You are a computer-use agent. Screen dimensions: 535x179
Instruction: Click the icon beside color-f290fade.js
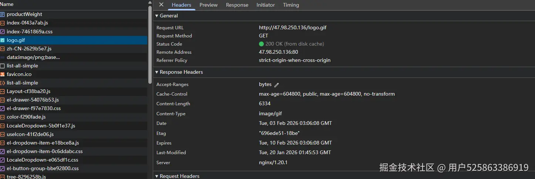[x=3, y=117]
